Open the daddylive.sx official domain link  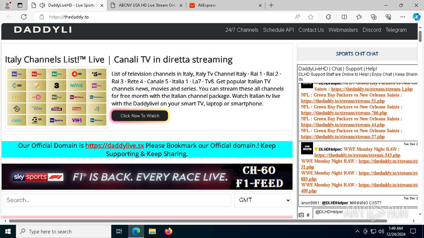click(115, 145)
